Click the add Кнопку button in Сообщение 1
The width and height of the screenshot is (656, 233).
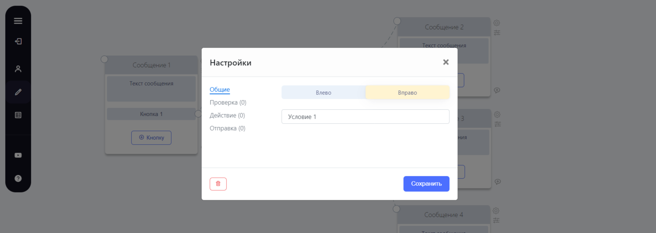(x=151, y=138)
